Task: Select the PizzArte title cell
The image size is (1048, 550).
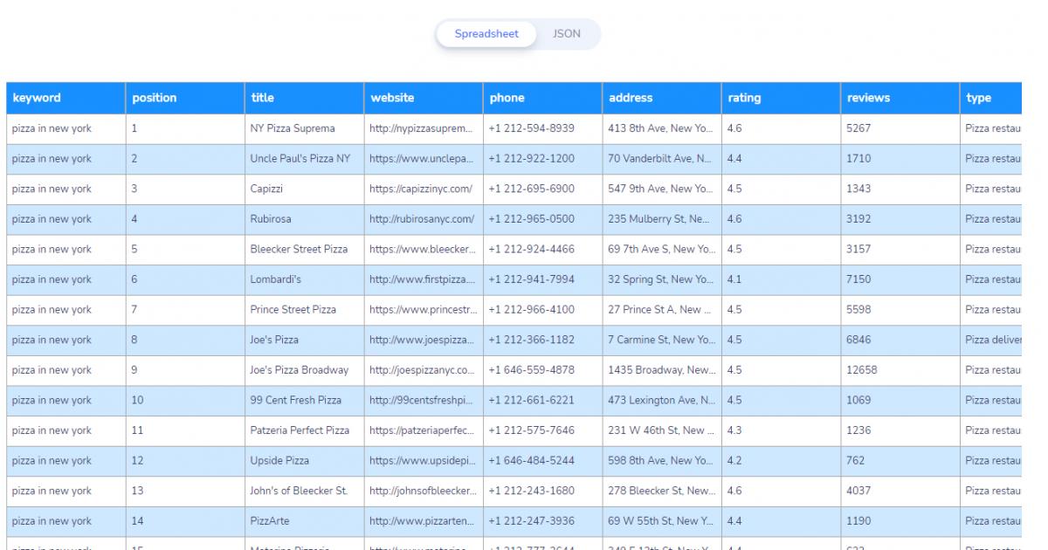Action: click(304, 522)
